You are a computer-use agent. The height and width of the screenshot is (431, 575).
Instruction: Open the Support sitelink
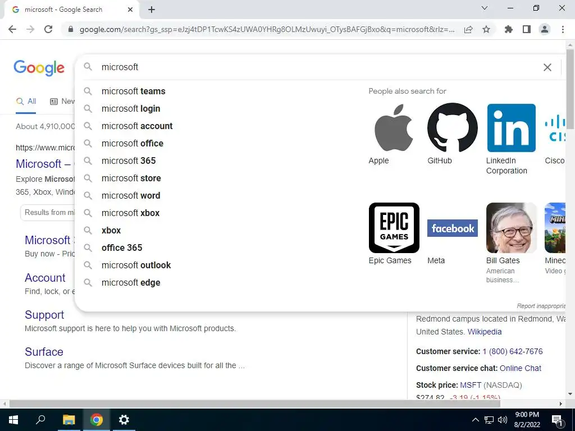click(x=44, y=315)
